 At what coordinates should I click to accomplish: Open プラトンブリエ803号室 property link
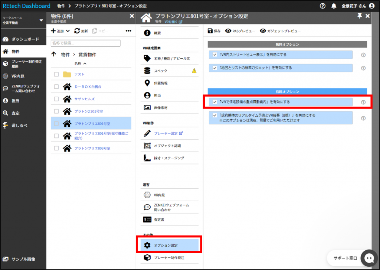tap(92, 148)
